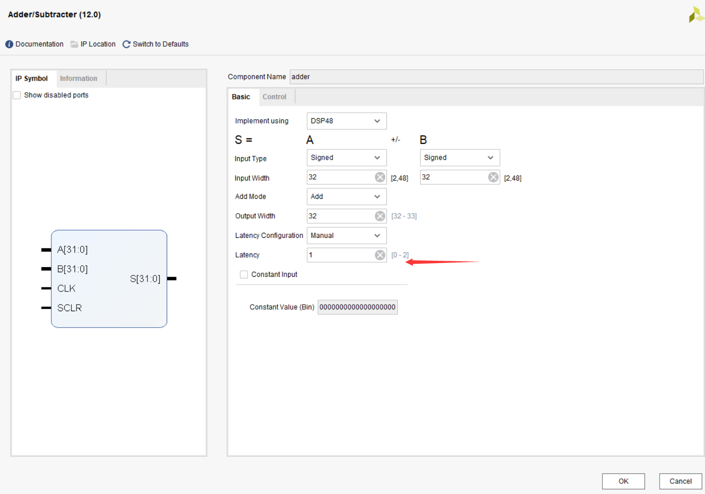Open Latency Configuration Manual dropdown
705x494 pixels.
click(347, 236)
